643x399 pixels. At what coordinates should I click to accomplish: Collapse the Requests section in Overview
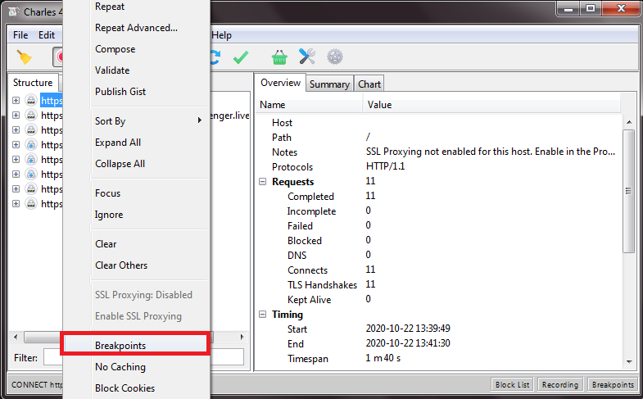coord(263,182)
